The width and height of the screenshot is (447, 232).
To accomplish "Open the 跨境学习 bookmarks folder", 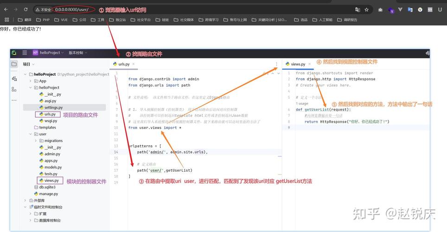I will click(x=209, y=19).
